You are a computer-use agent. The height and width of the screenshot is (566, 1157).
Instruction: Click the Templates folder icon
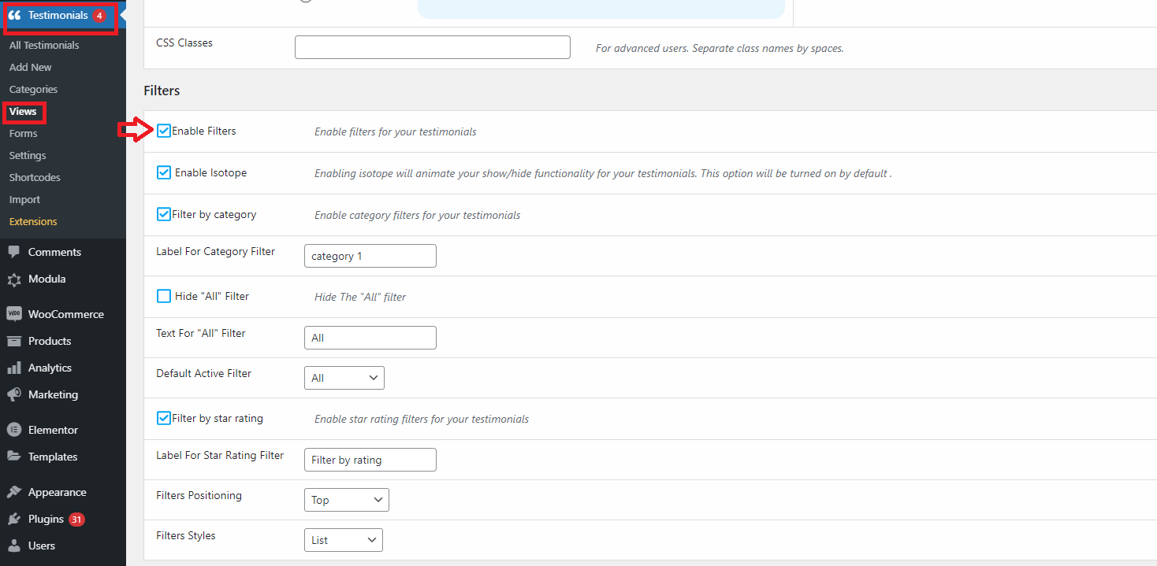pyautogui.click(x=14, y=457)
